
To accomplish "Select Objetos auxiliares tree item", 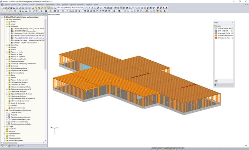I will point(15,138).
